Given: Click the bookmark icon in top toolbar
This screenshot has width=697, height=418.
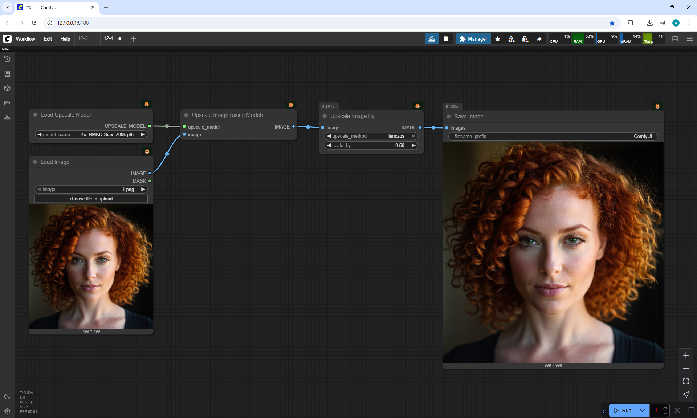Looking at the screenshot, I should click(x=446, y=39).
